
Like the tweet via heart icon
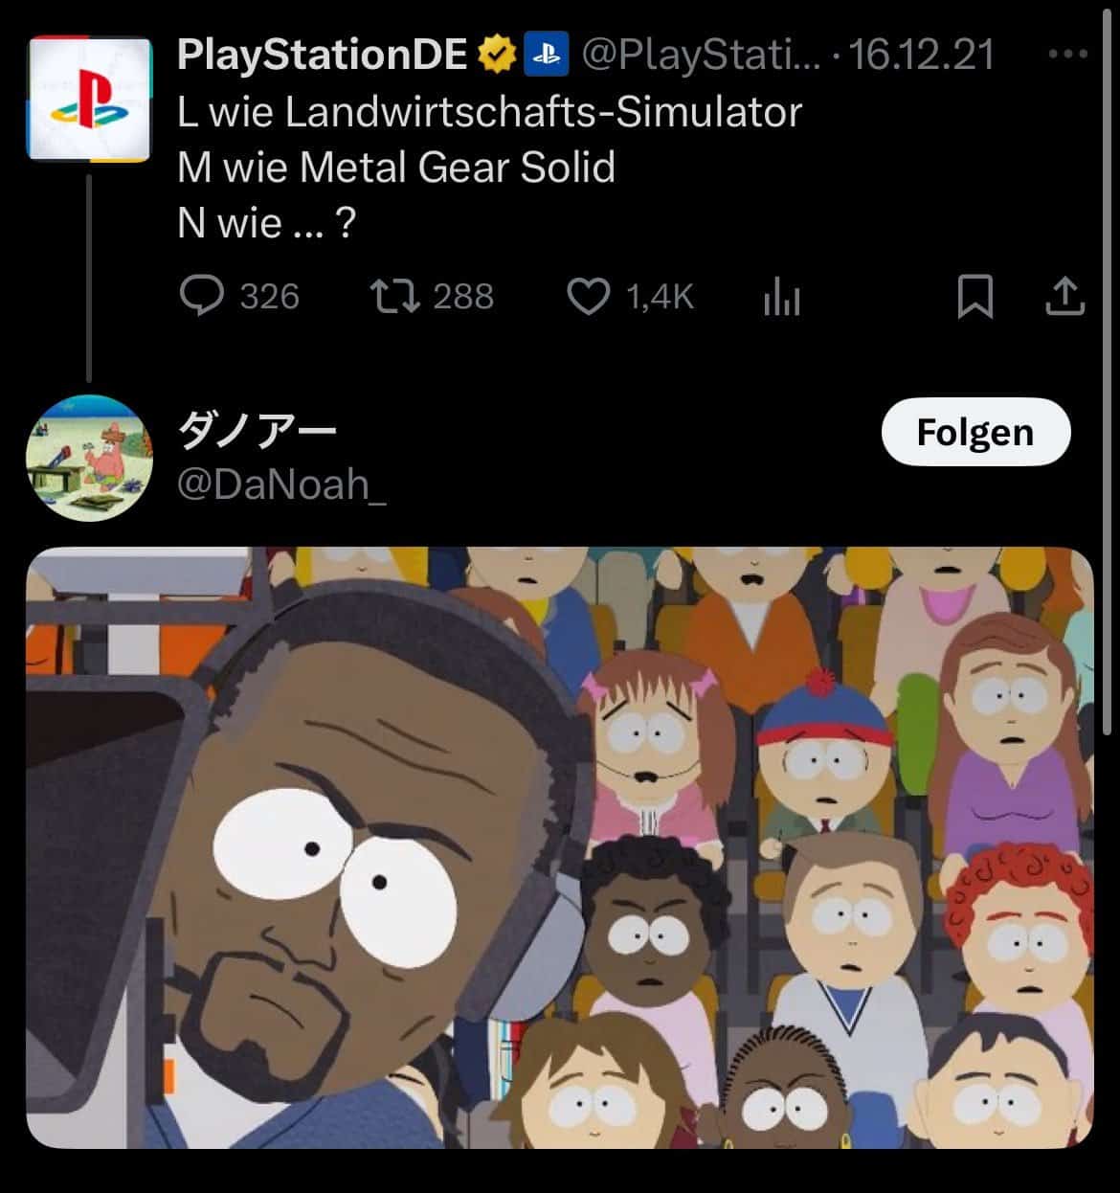(x=589, y=297)
